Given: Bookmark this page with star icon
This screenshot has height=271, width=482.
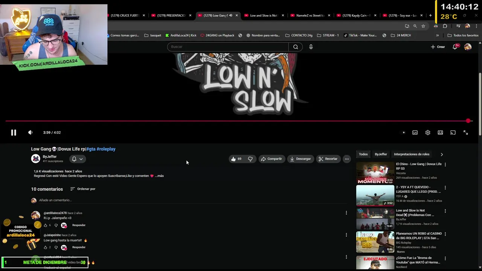Looking at the screenshot, I should (x=423, y=26).
